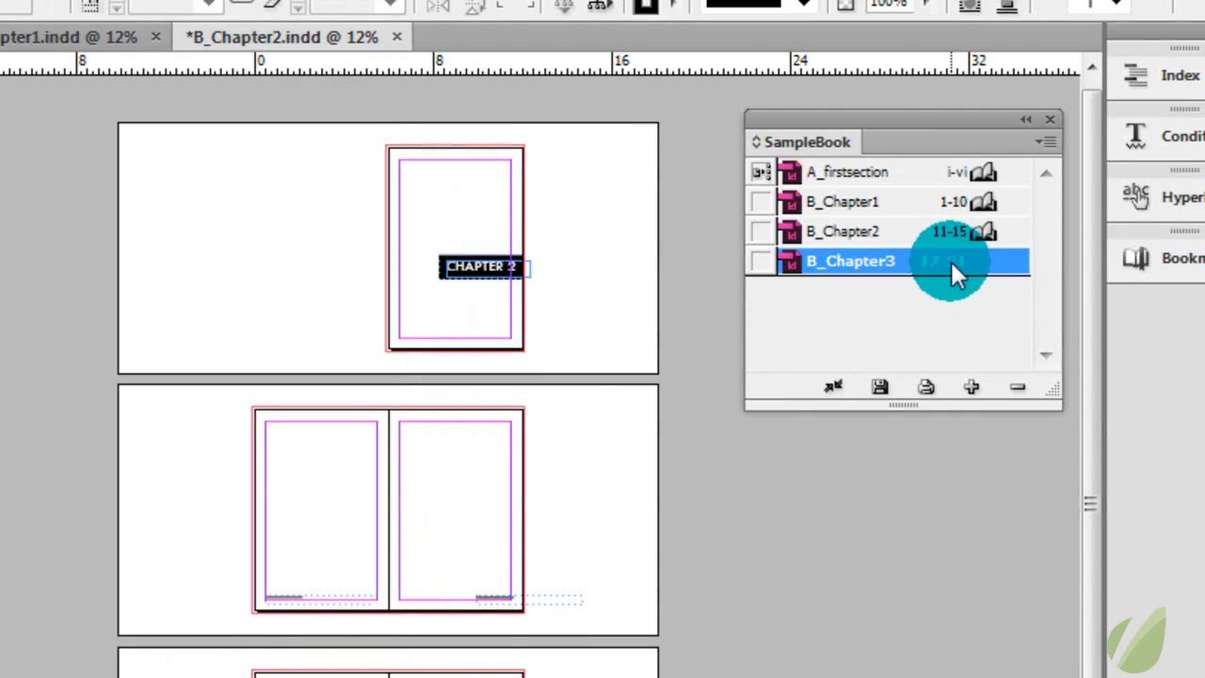Click the open-book status icon for A_firstsection

(x=983, y=172)
